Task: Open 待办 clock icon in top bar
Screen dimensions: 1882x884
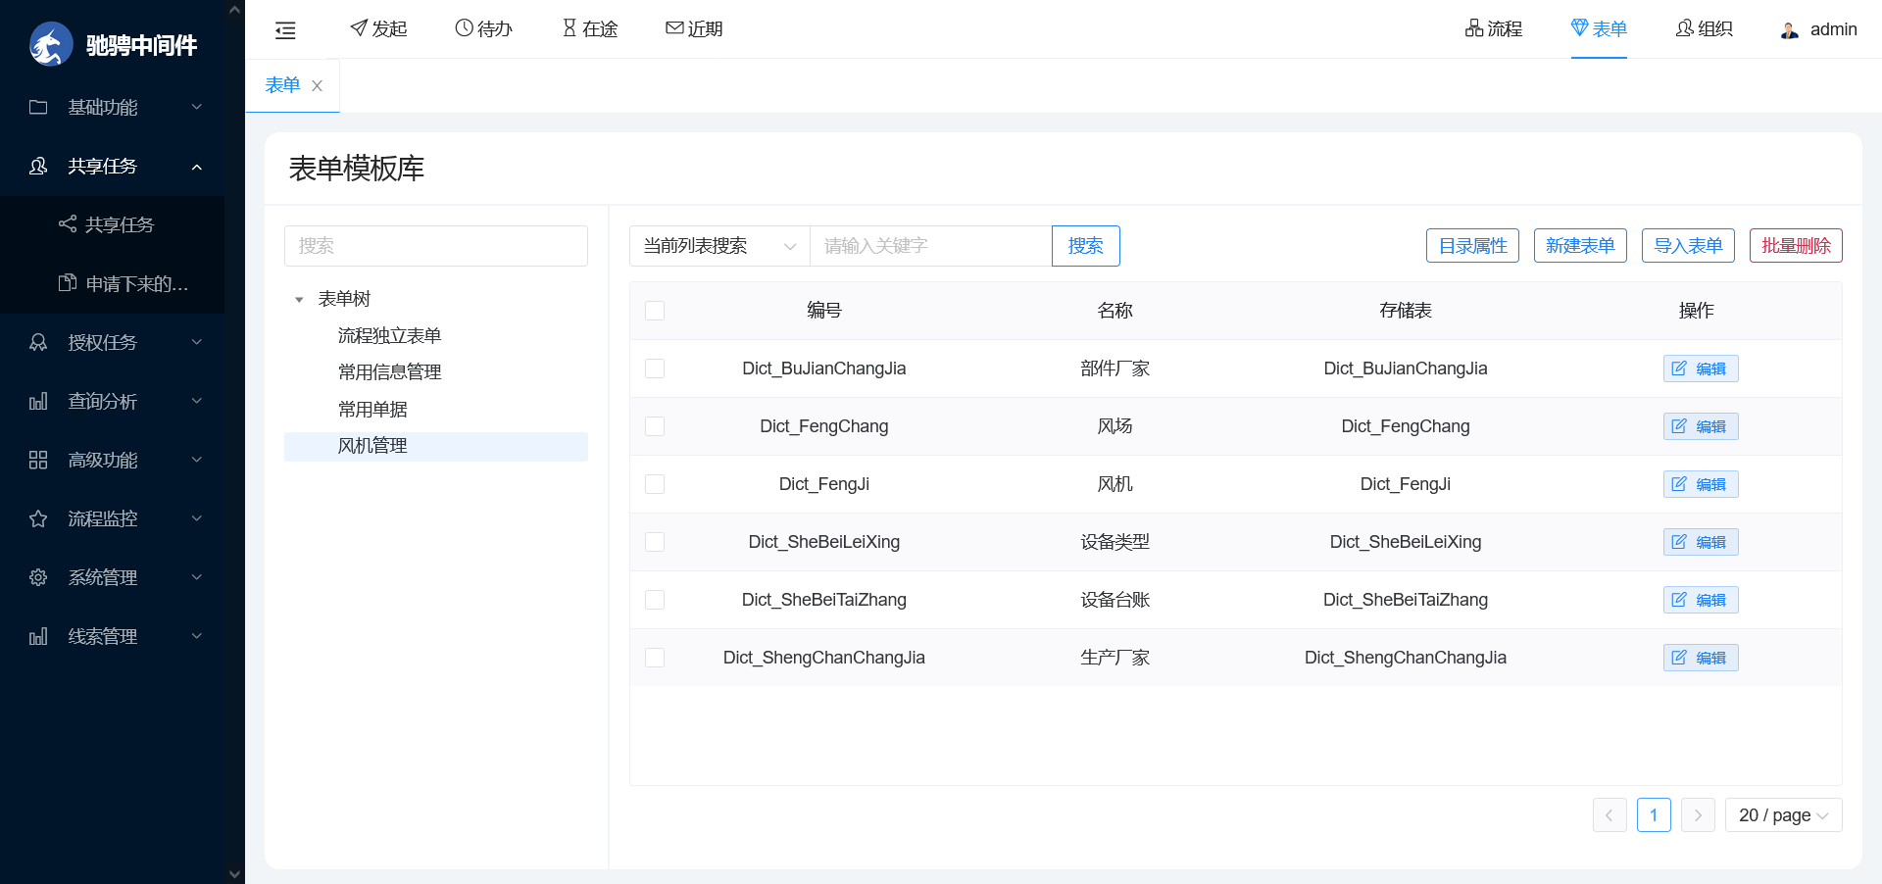Action: 464,28
